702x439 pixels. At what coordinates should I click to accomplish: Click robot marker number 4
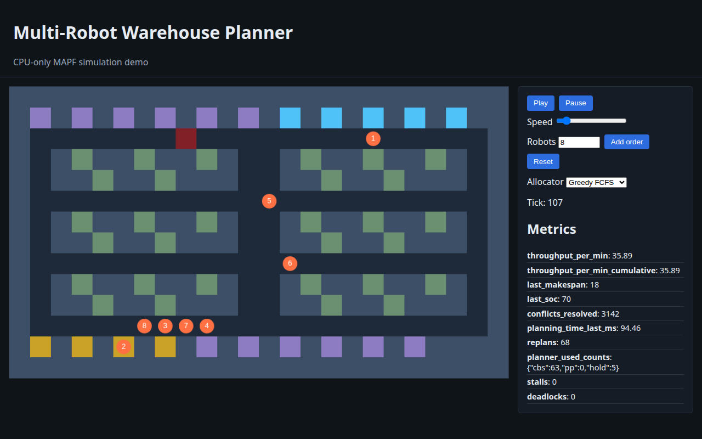[x=207, y=326]
